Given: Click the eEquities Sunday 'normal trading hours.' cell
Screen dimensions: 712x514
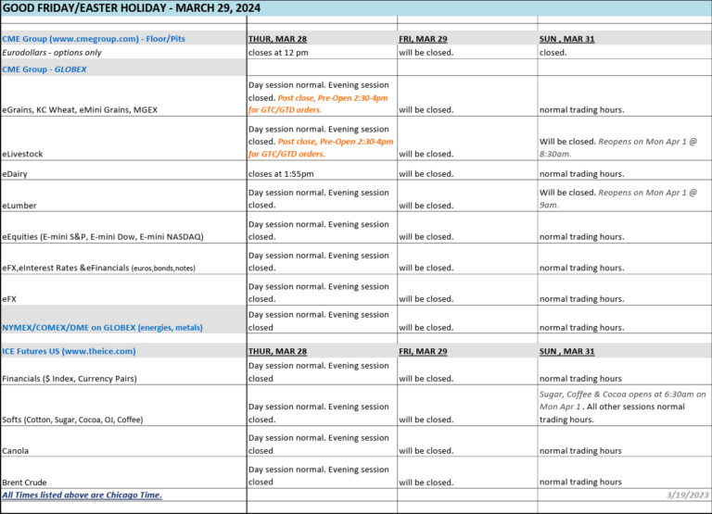Looking at the screenshot, I should (x=624, y=227).
